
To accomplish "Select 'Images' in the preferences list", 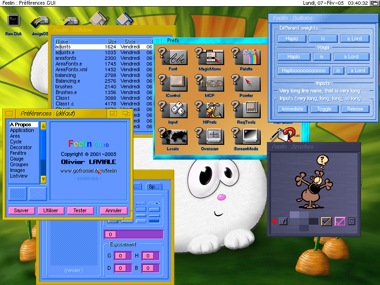I will click(x=24, y=170).
